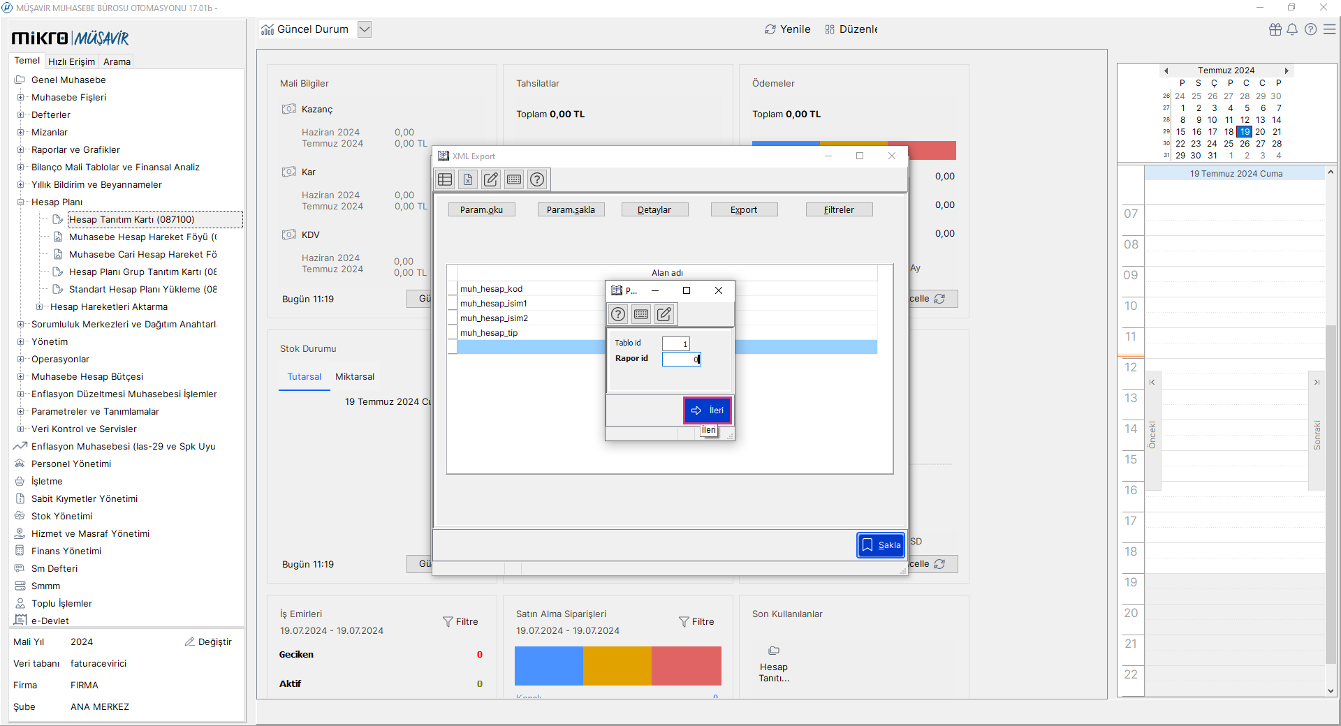Click the calendar day view scroll down arrow
1341x726 pixels.
tap(1331, 691)
